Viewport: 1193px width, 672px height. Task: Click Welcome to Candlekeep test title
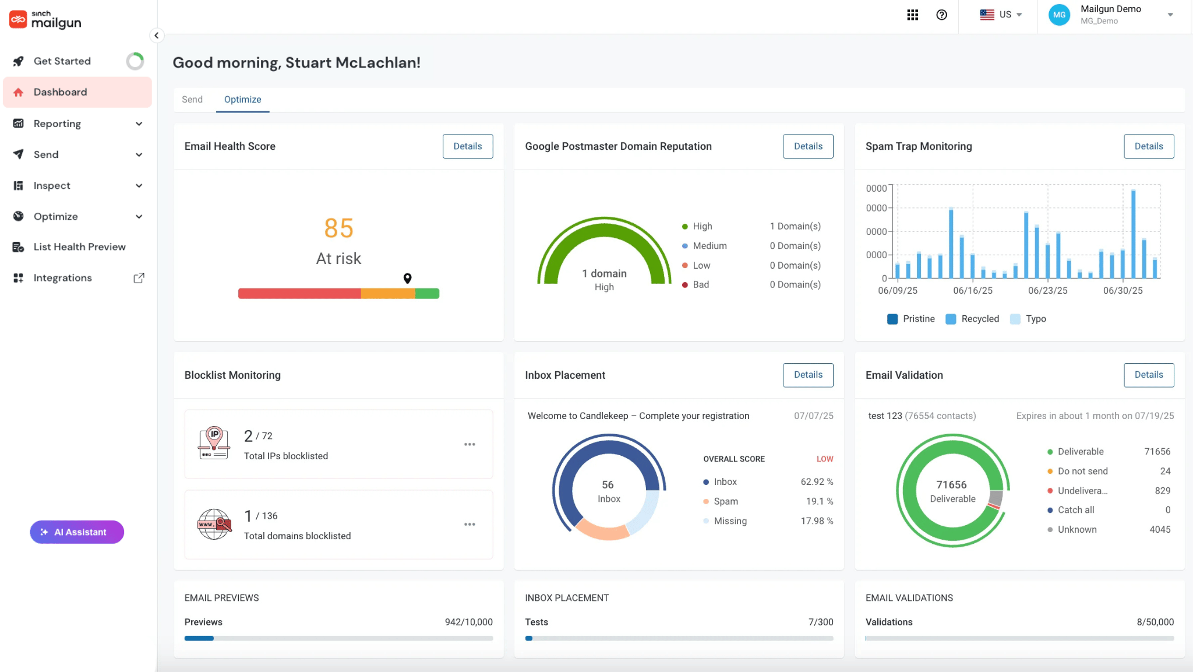[x=638, y=416]
